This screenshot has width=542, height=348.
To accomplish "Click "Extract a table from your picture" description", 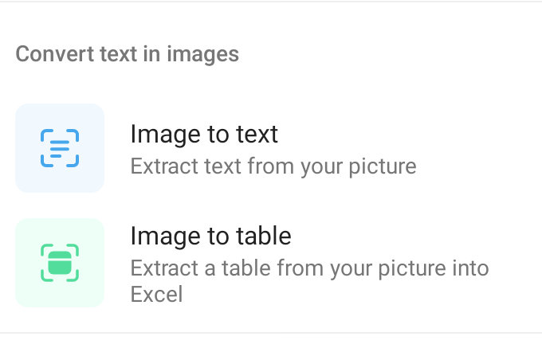I will (309, 268).
